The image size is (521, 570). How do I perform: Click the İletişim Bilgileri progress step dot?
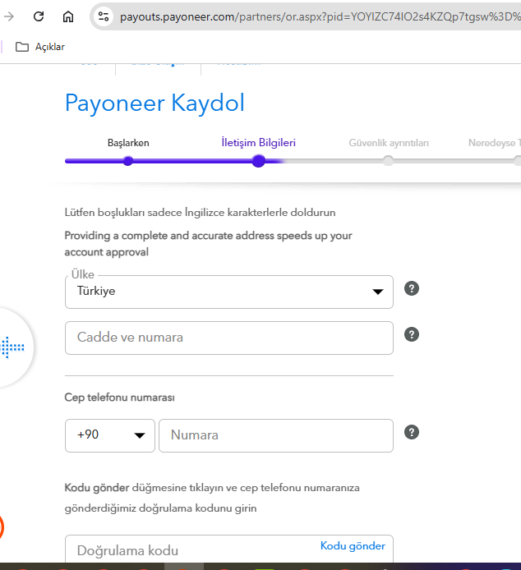pos(259,161)
